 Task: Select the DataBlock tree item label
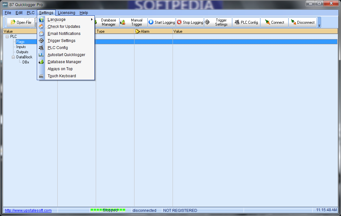tap(24, 57)
